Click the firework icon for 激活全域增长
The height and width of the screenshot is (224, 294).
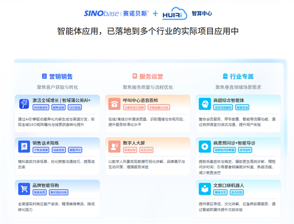(24, 104)
